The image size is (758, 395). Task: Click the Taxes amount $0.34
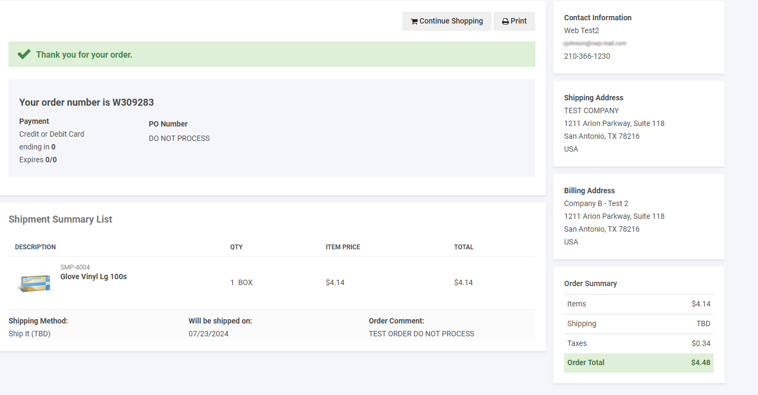click(701, 343)
